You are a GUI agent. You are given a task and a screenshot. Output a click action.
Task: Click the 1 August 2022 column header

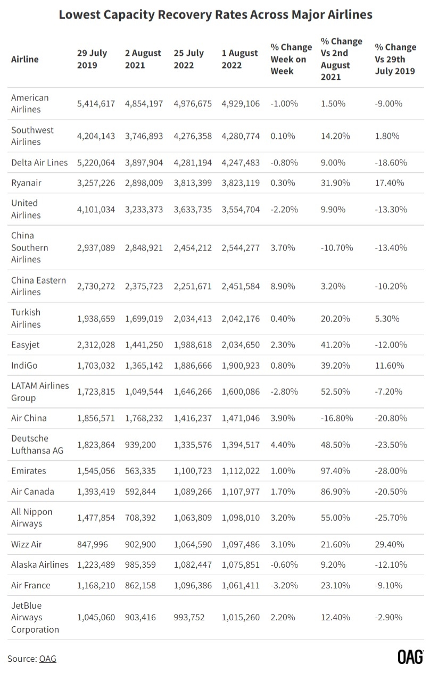pyautogui.click(x=240, y=59)
